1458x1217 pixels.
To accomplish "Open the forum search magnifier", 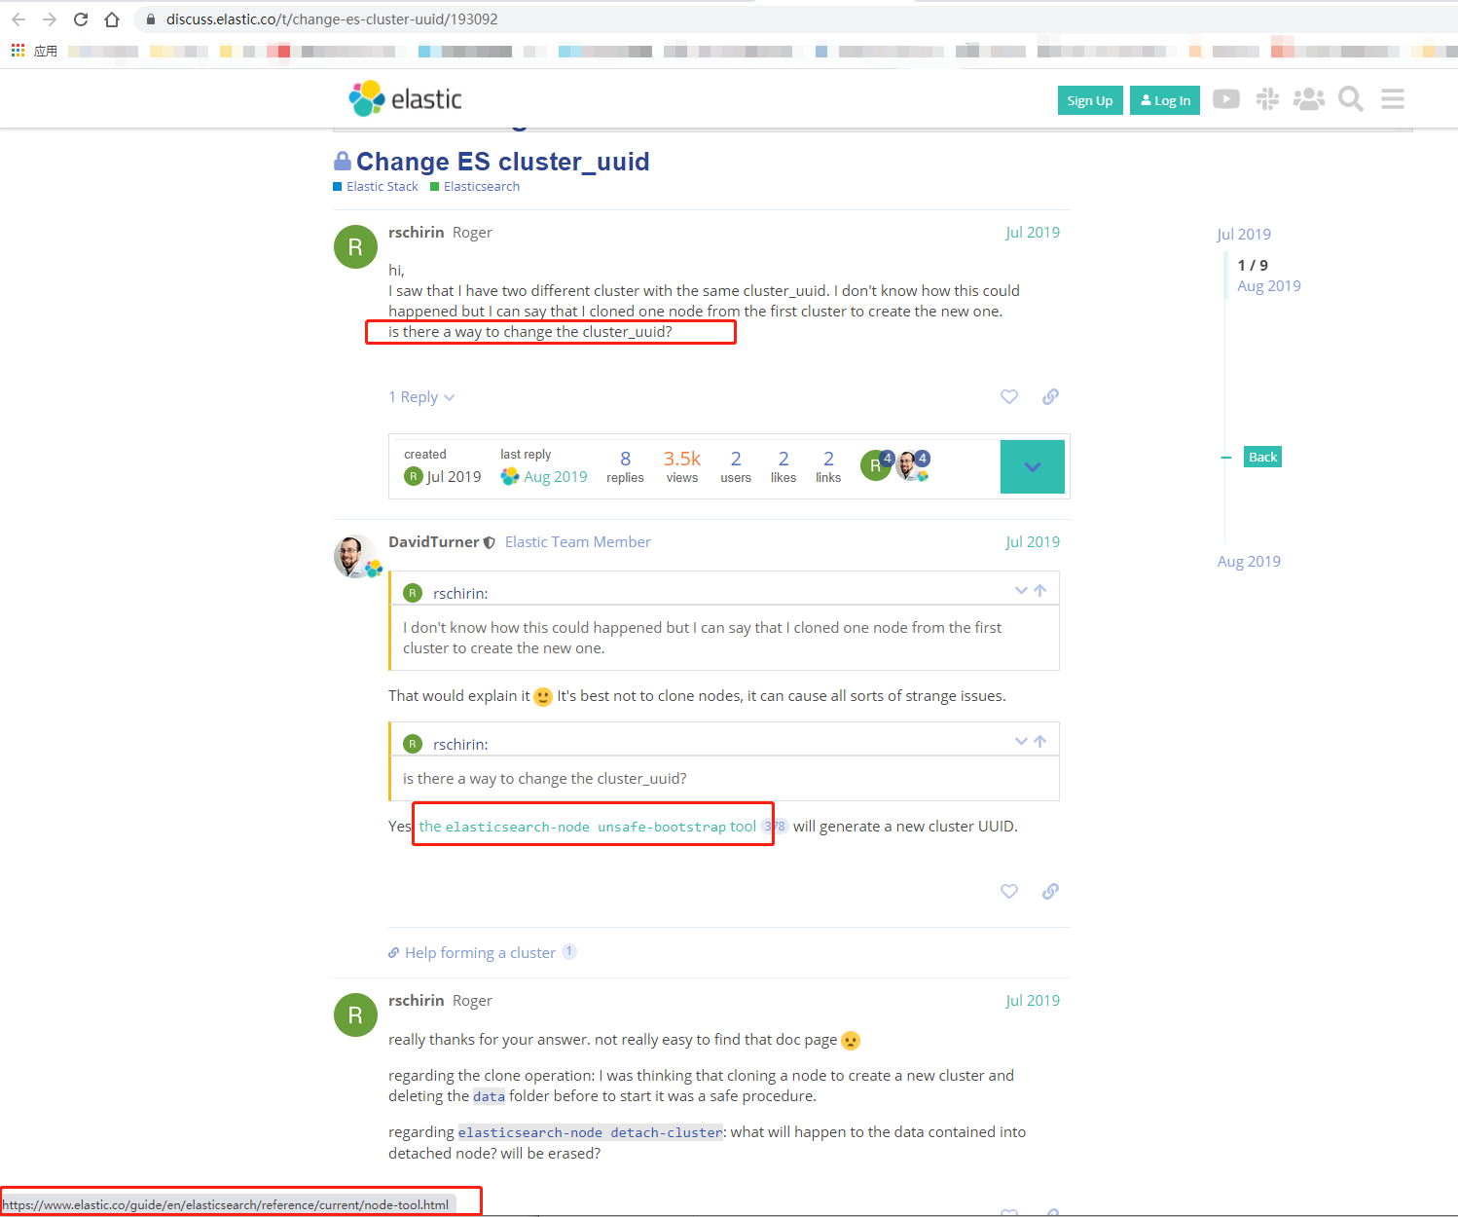I will coord(1351,98).
